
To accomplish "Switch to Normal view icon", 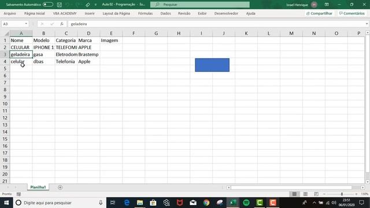I will [x=294, y=194].
